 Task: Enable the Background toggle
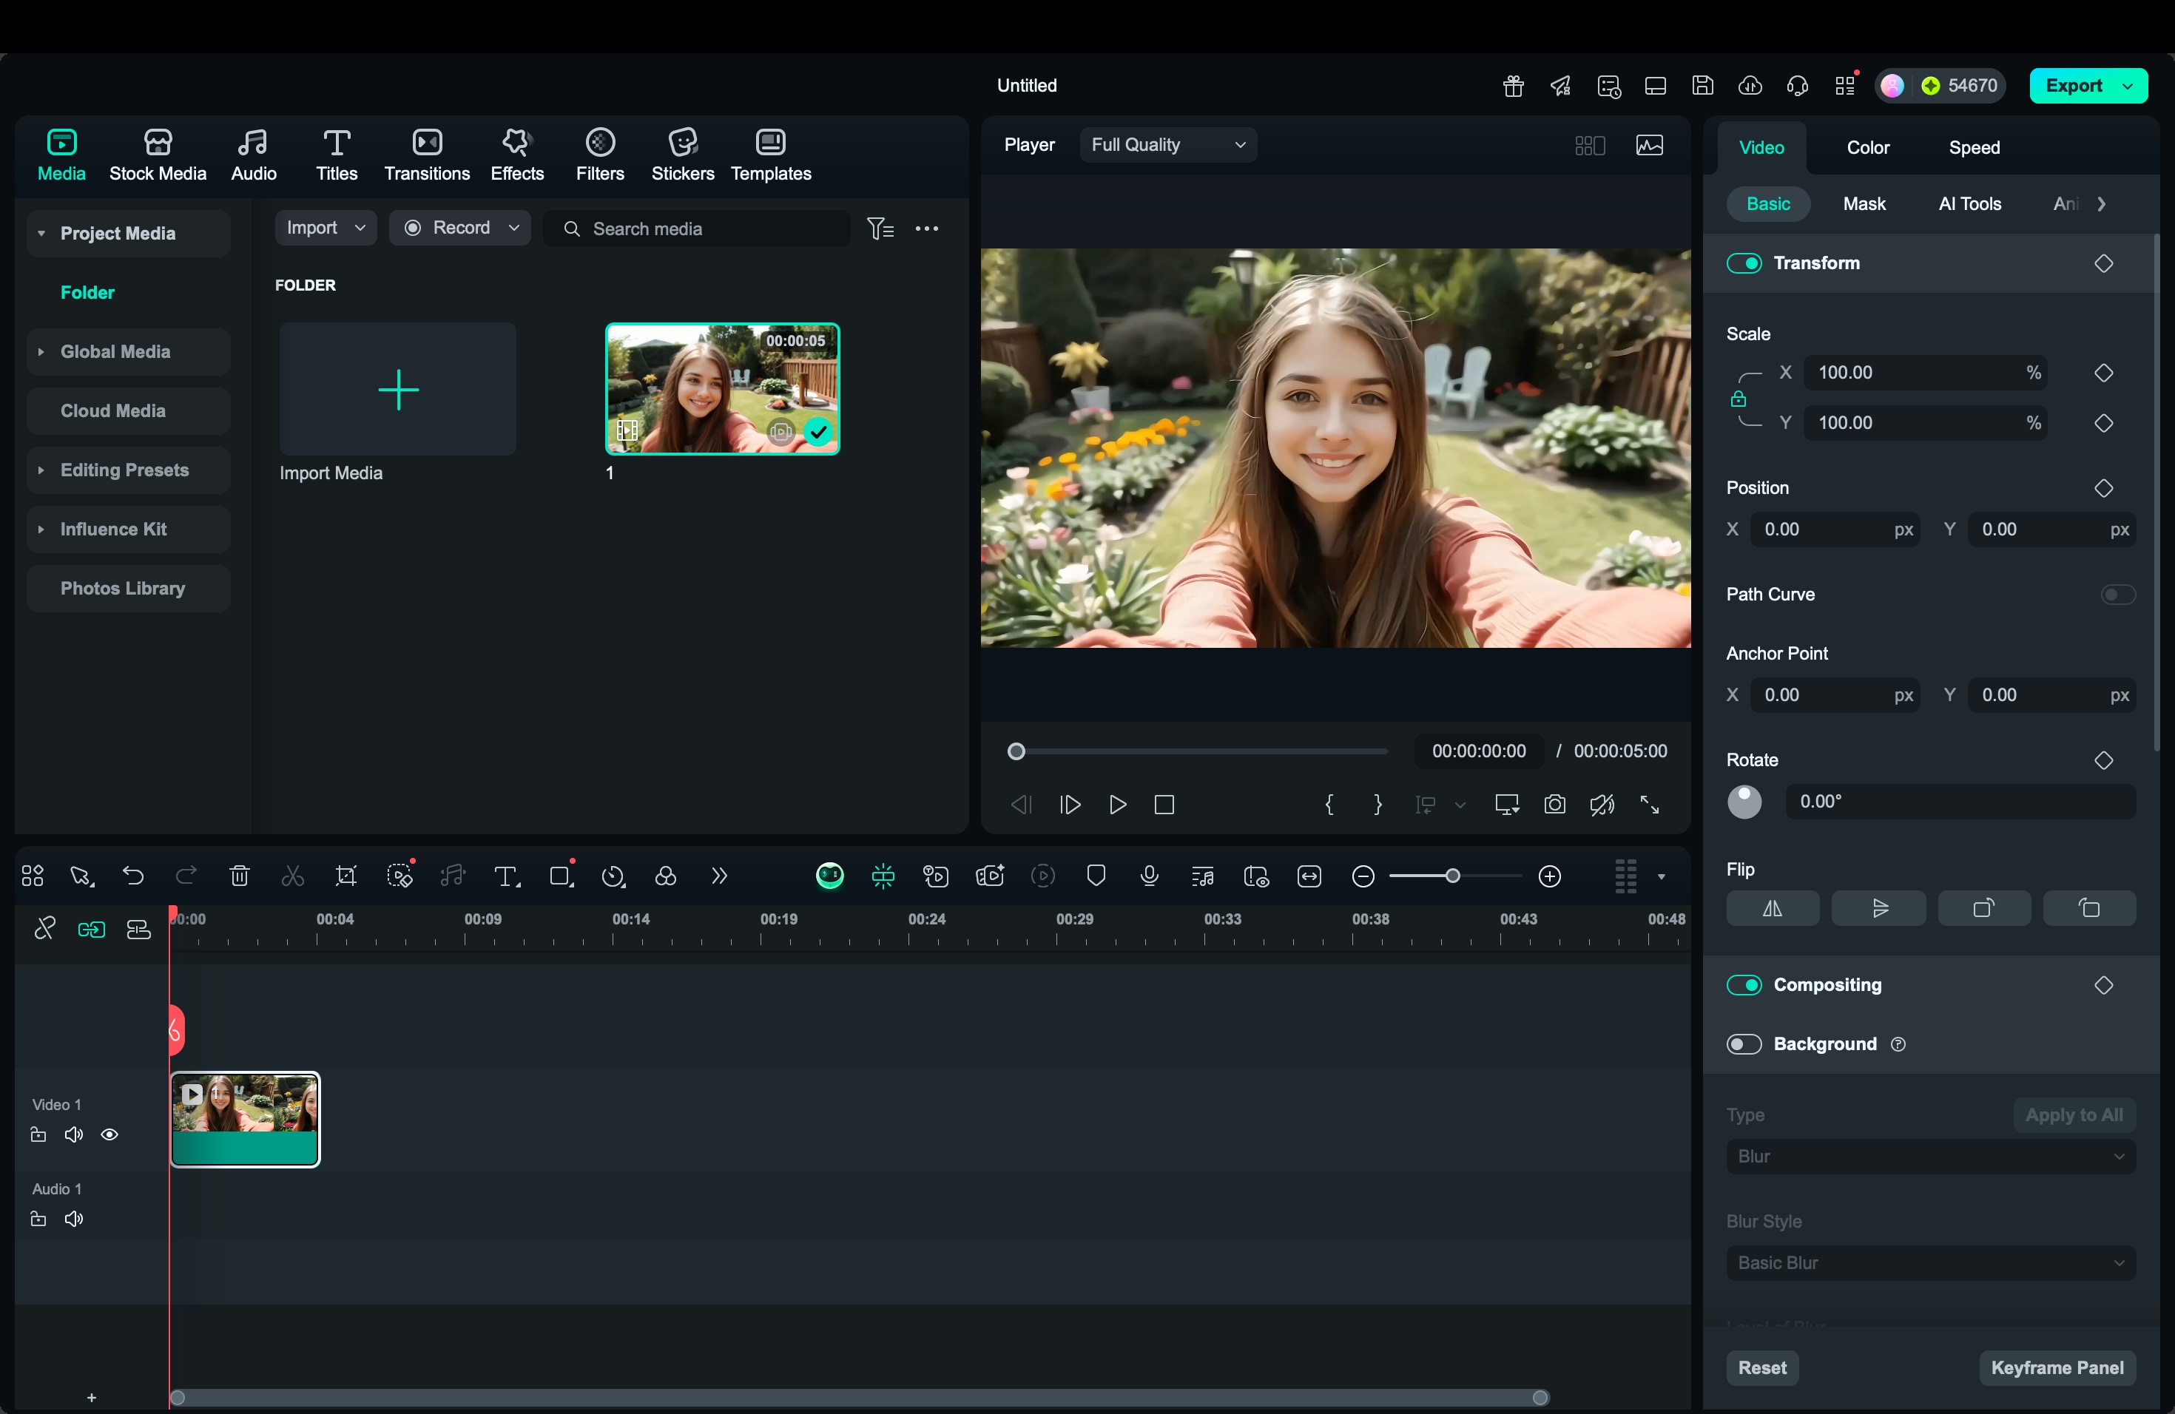tap(1744, 1044)
